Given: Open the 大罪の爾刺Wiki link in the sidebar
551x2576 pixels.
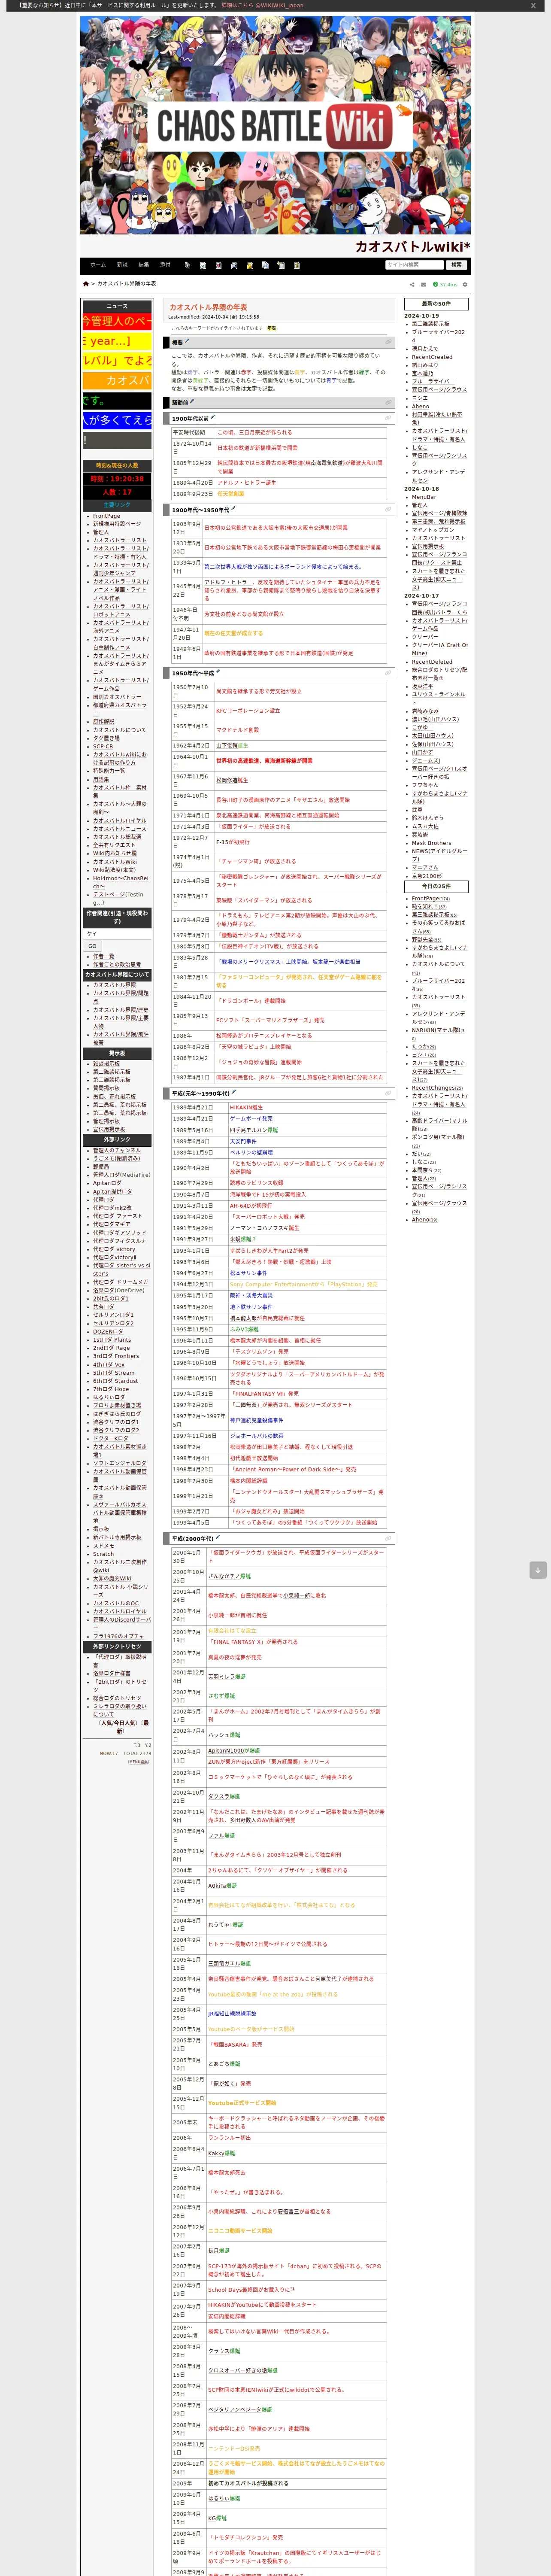Looking at the screenshot, I should (x=112, y=1579).
